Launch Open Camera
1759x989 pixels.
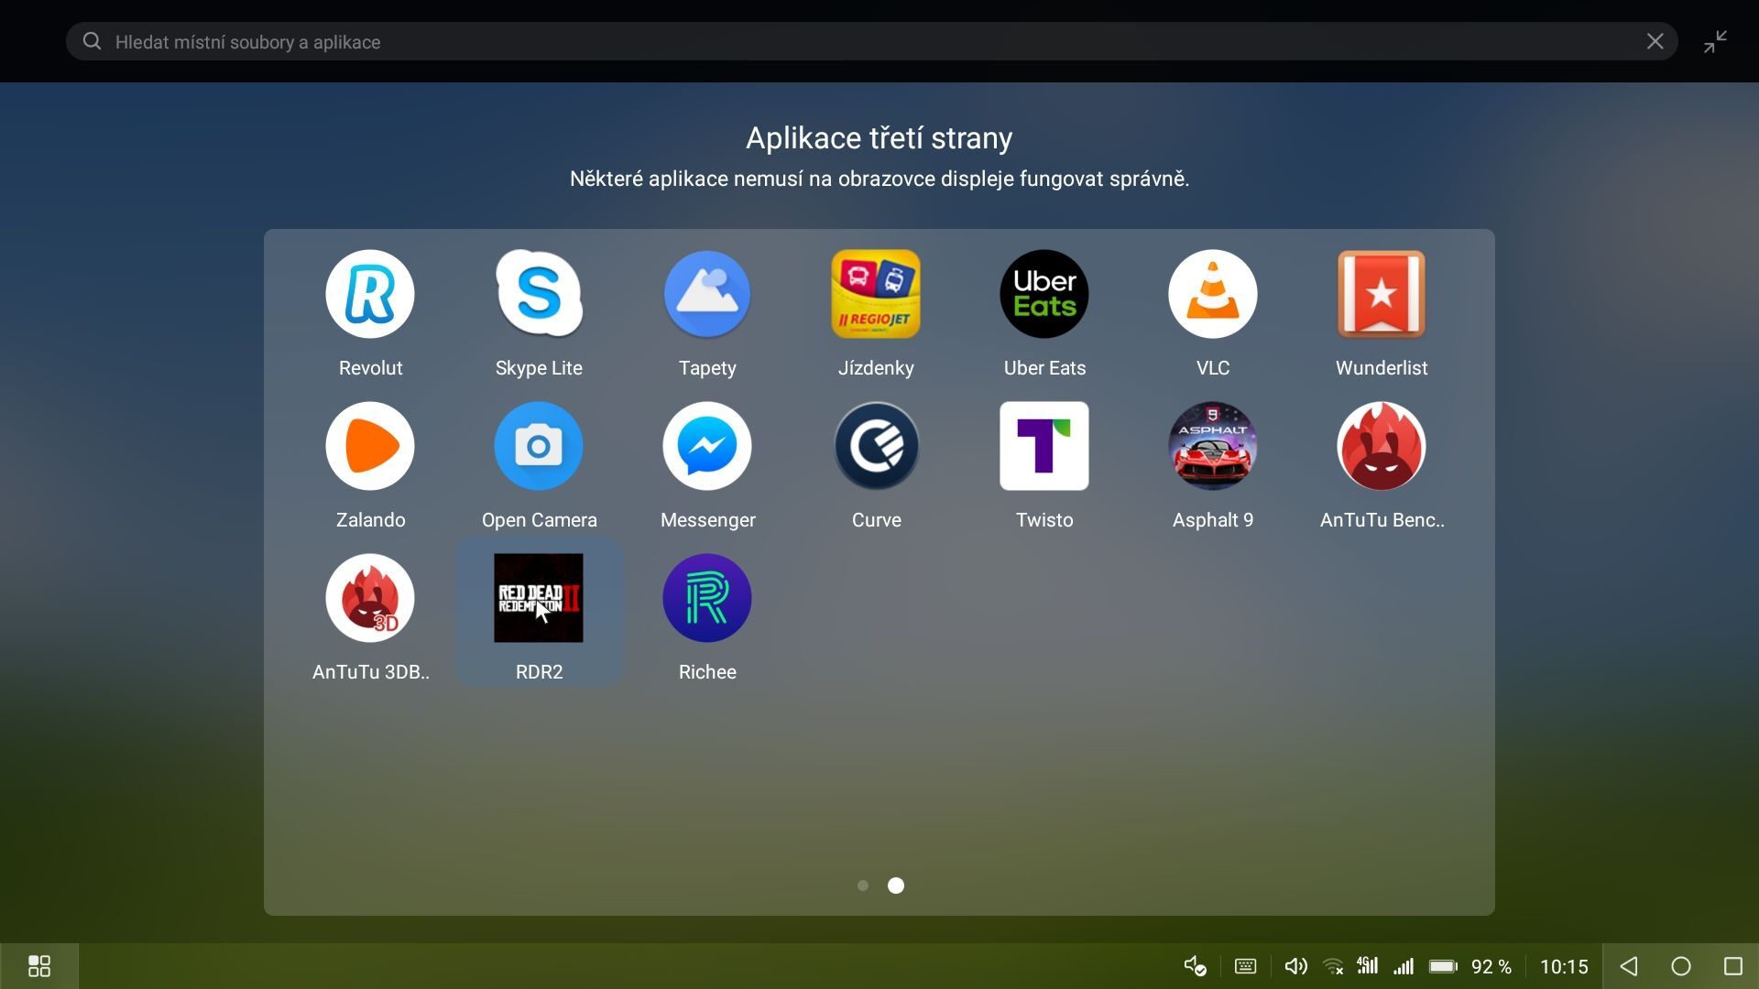pyautogui.click(x=539, y=446)
